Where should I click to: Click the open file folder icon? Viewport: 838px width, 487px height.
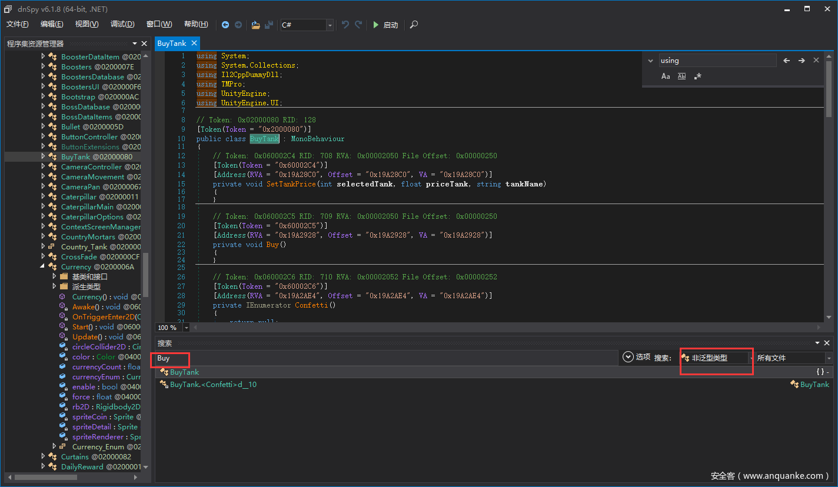[255, 25]
